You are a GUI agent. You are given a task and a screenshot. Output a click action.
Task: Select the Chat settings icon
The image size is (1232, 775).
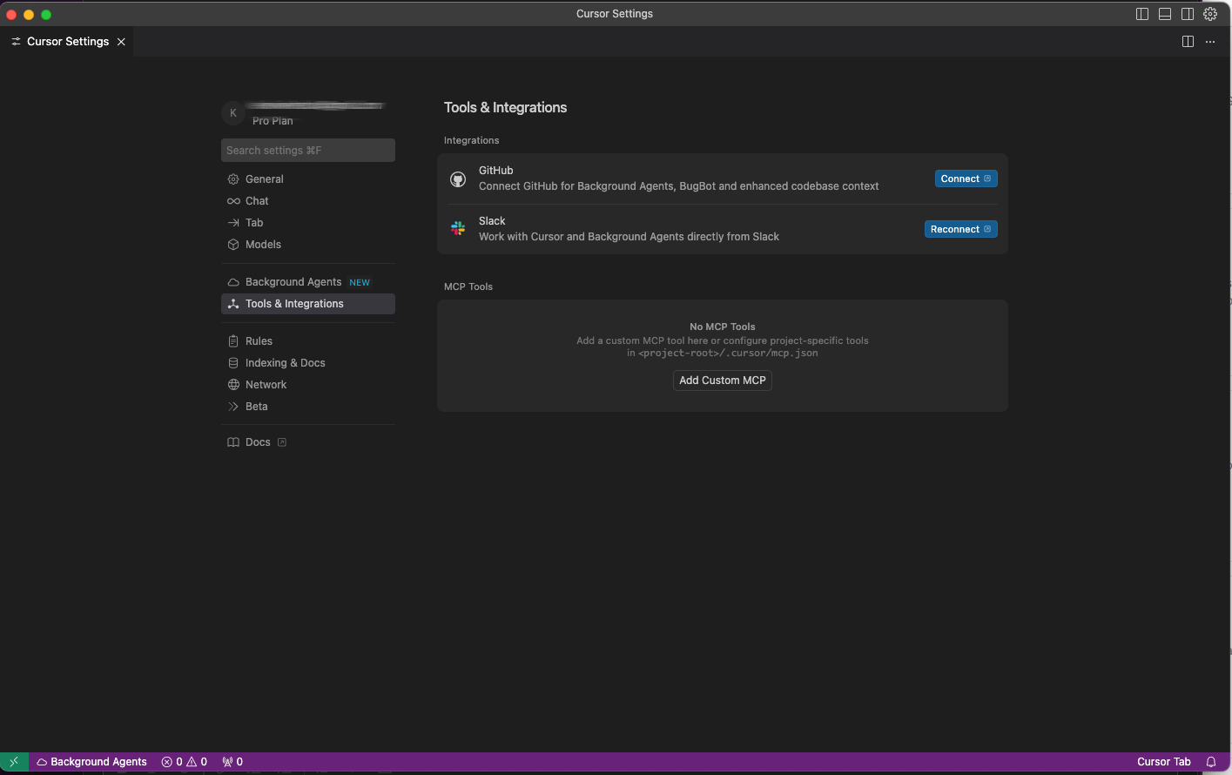[232, 200]
